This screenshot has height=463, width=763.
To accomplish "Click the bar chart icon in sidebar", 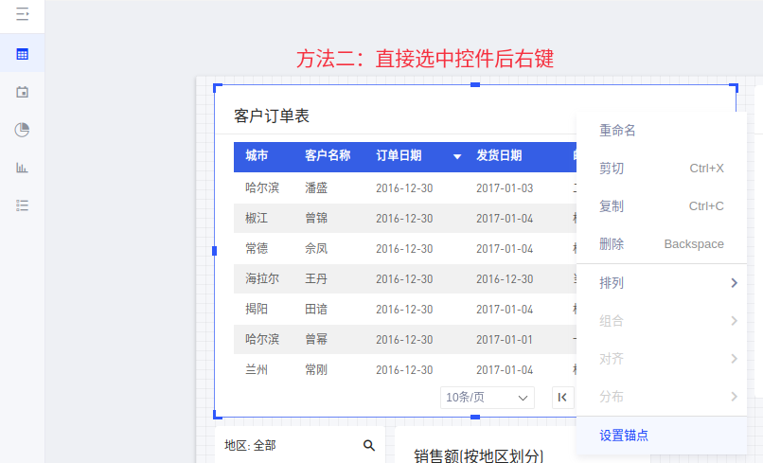I will click(22, 168).
